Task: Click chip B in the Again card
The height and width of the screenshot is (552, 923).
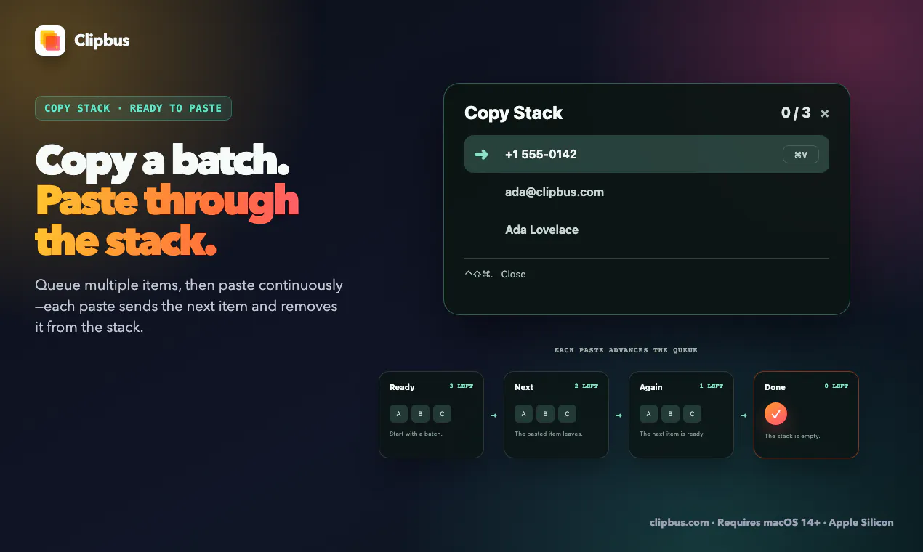Action: (670, 414)
